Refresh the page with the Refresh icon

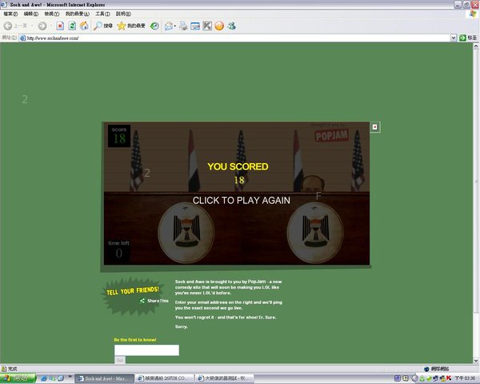coord(72,26)
